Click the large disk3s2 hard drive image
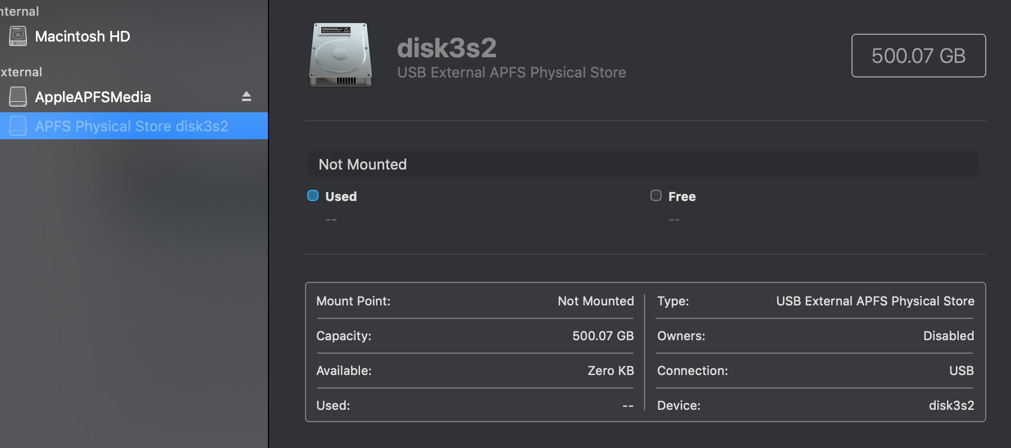 point(340,55)
